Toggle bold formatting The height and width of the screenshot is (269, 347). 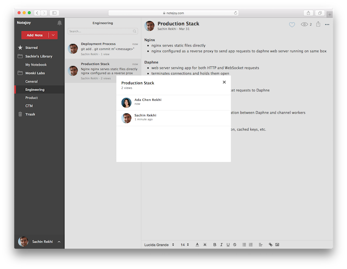[x=215, y=245]
